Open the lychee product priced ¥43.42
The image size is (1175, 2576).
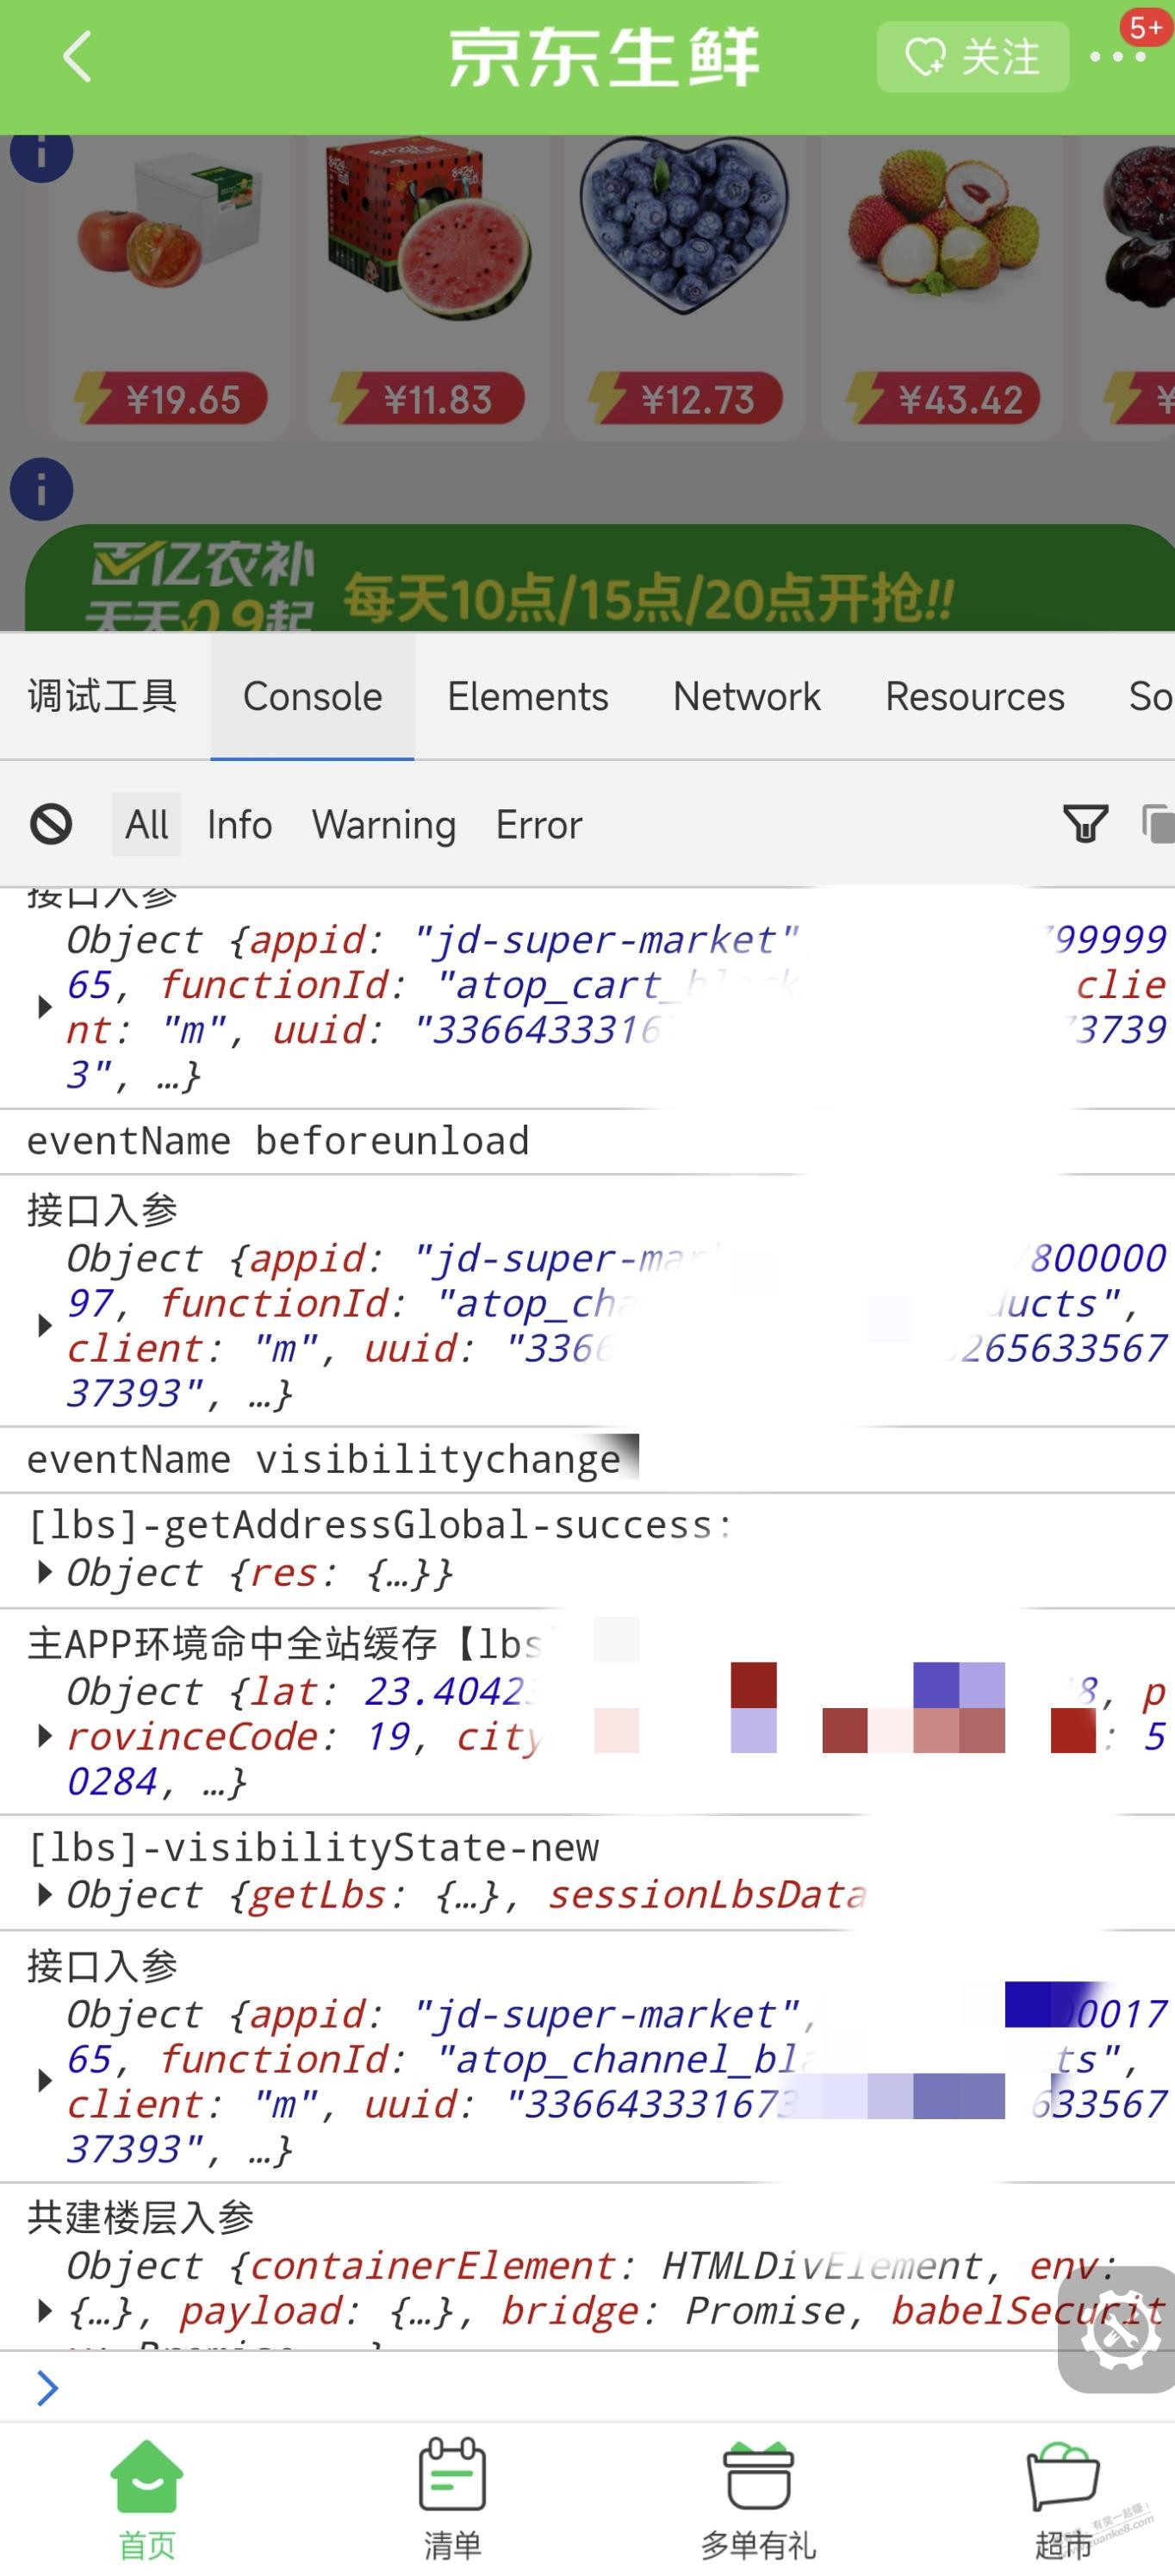coord(943,288)
